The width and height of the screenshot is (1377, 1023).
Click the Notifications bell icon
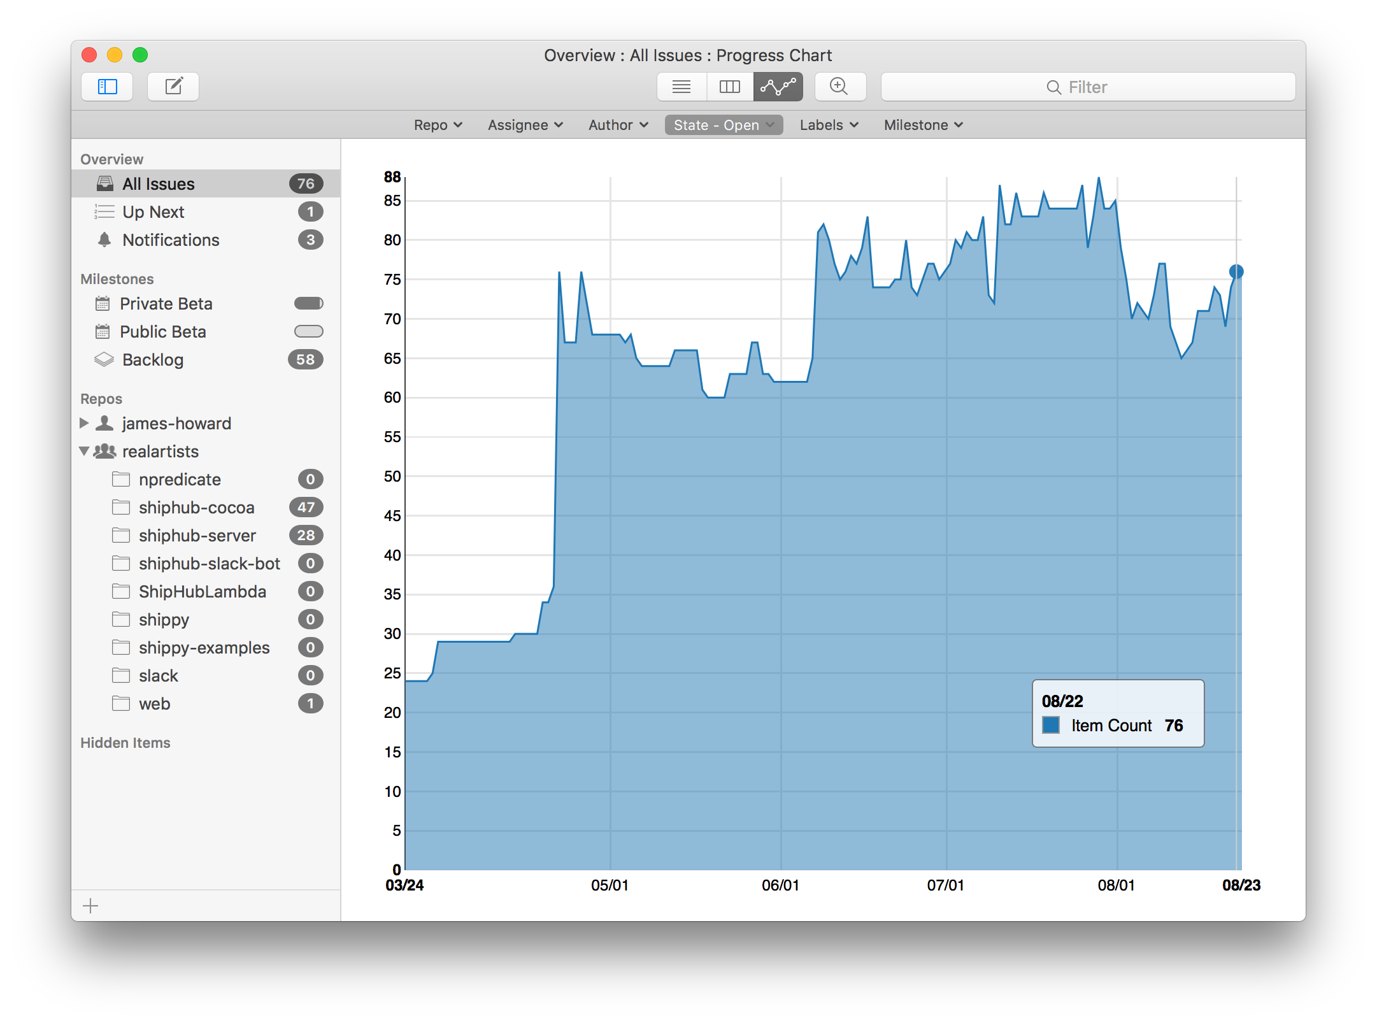click(x=103, y=240)
